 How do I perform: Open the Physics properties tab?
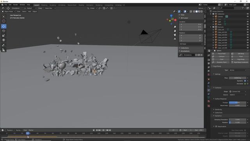click(209, 90)
